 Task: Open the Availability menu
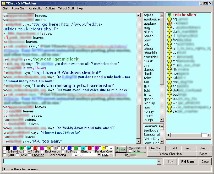[36, 8]
